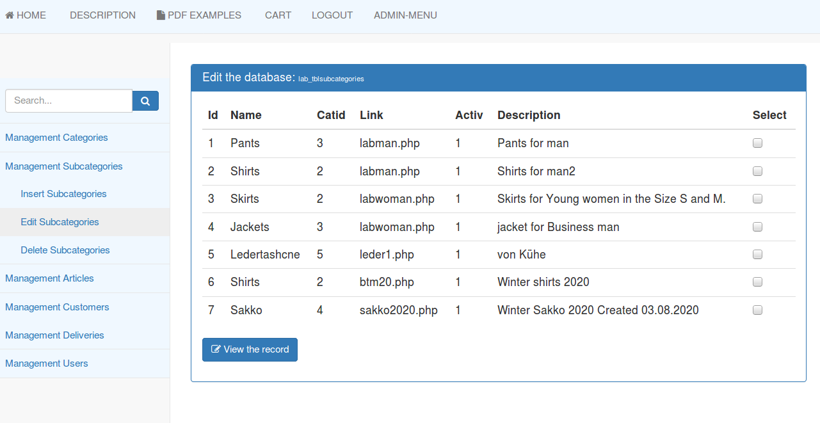Select Edit Subcategories in sidebar
This screenshot has height=423, width=820.
(x=60, y=222)
